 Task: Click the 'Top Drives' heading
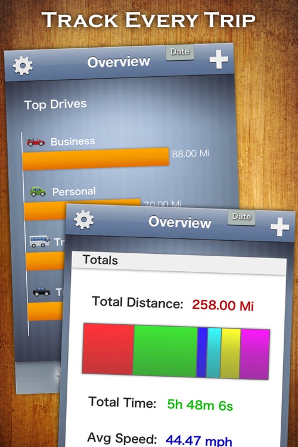(55, 104)
